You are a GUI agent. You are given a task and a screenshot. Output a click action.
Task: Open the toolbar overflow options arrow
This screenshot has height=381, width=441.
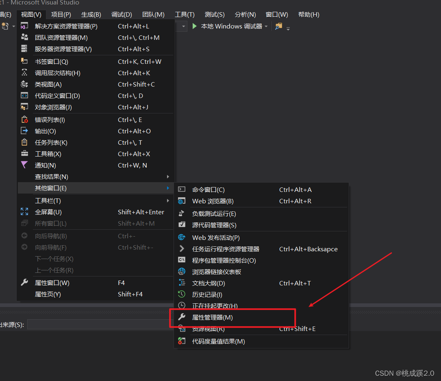(288, 28)
